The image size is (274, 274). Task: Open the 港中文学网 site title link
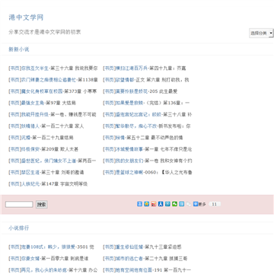26,18
